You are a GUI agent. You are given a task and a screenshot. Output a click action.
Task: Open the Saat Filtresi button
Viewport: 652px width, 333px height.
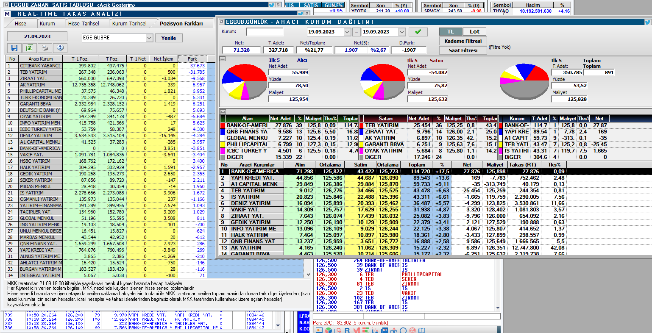tap(463, 50)
